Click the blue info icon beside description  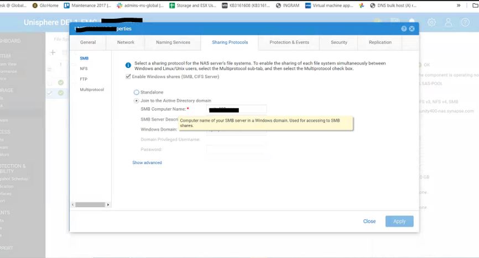(128, 65)
